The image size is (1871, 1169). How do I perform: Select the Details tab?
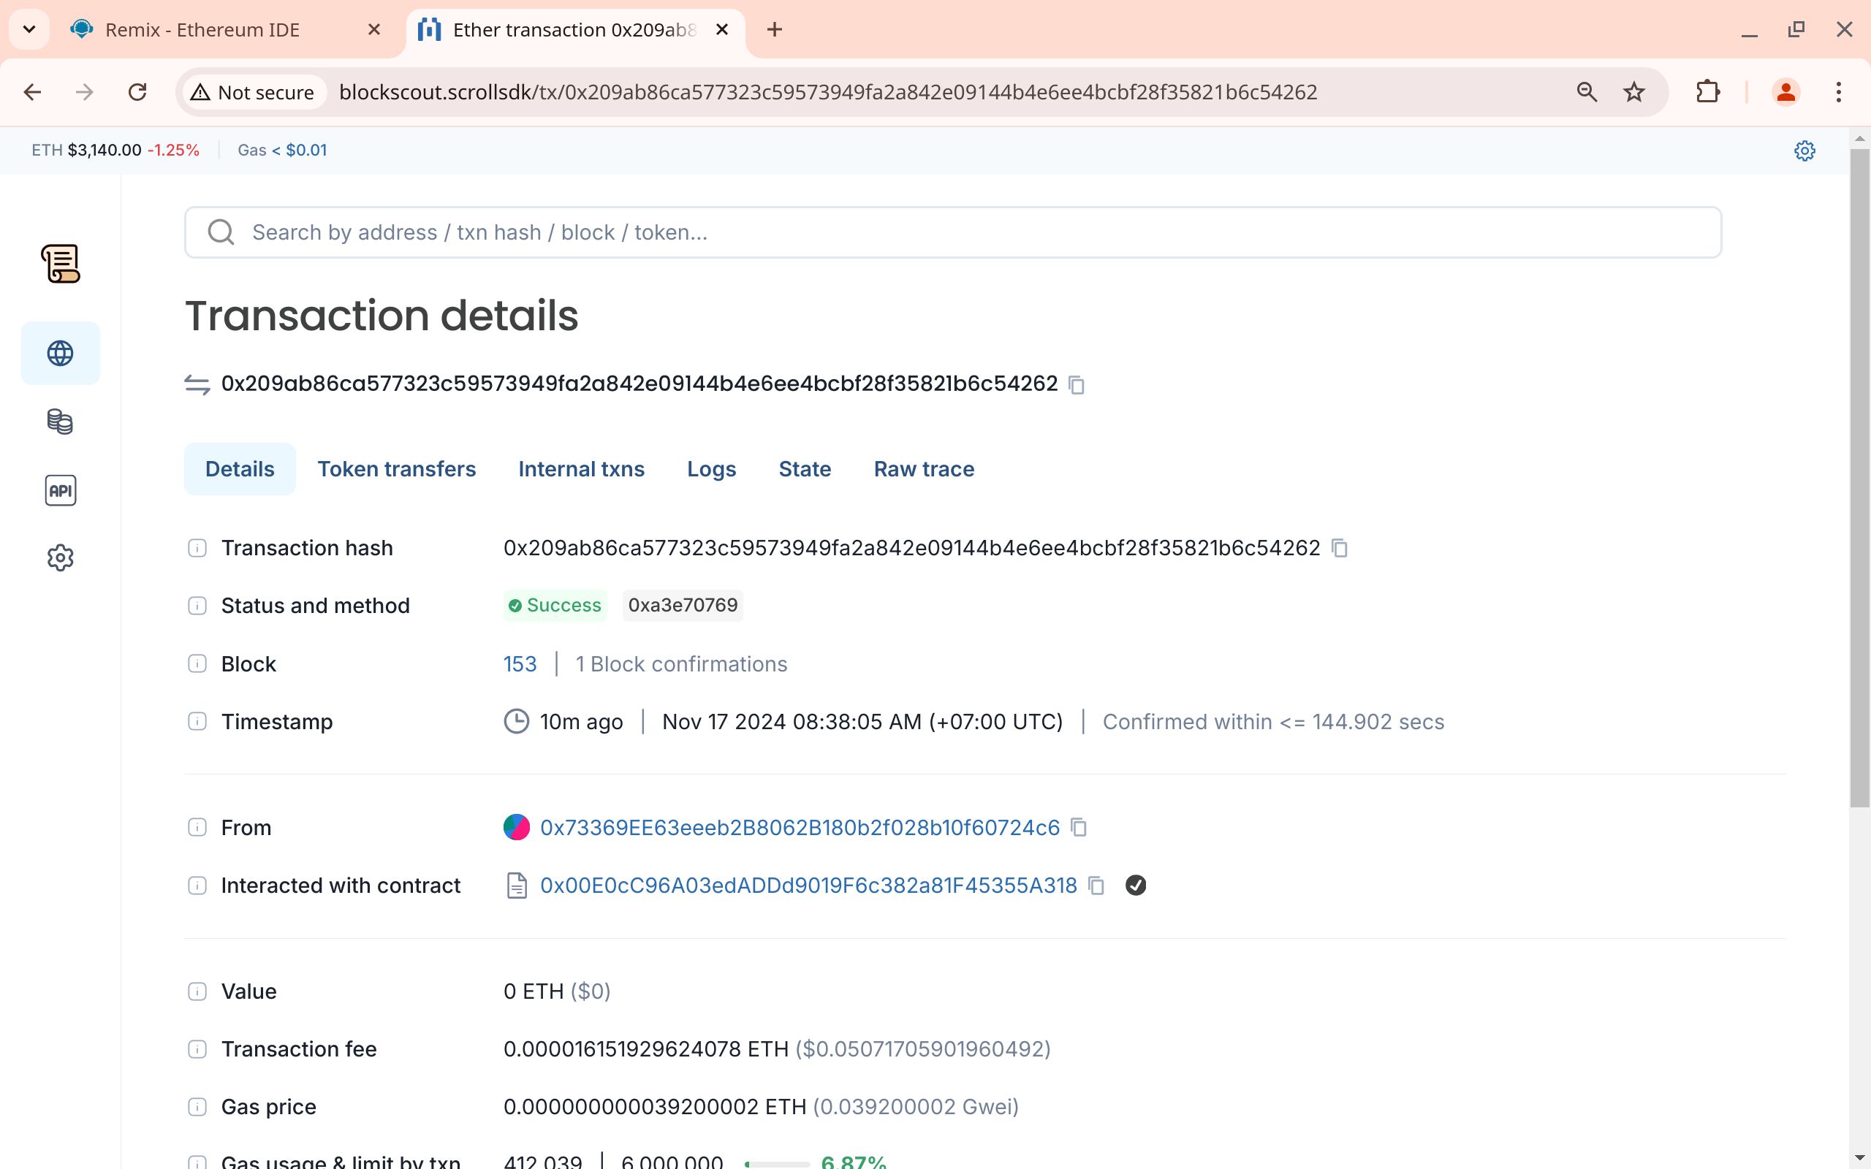[240, 469]
